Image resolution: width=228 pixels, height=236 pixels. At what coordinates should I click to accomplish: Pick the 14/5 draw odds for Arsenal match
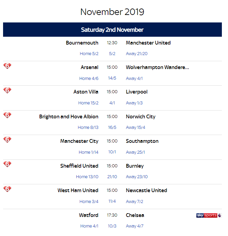[x=112, y=78]
